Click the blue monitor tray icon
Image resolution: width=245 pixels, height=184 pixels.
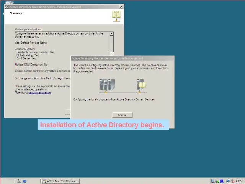[221, 181]
